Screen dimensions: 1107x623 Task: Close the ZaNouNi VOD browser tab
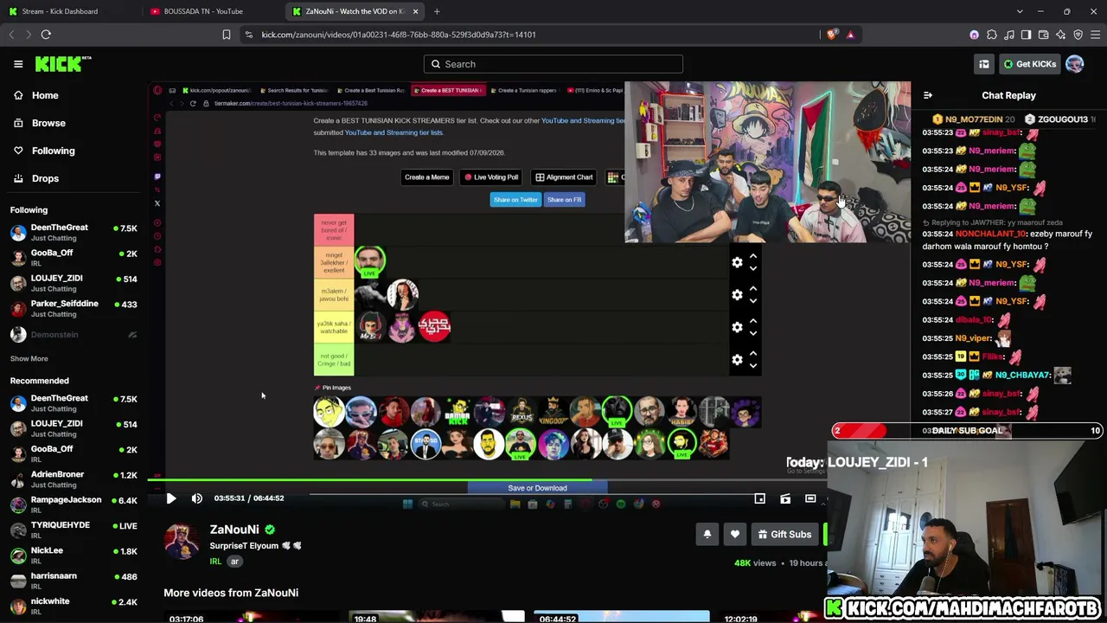pos(415,11)
